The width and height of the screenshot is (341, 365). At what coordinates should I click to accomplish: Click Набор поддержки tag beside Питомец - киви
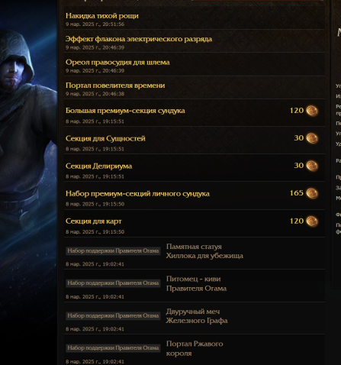point(113,283)
